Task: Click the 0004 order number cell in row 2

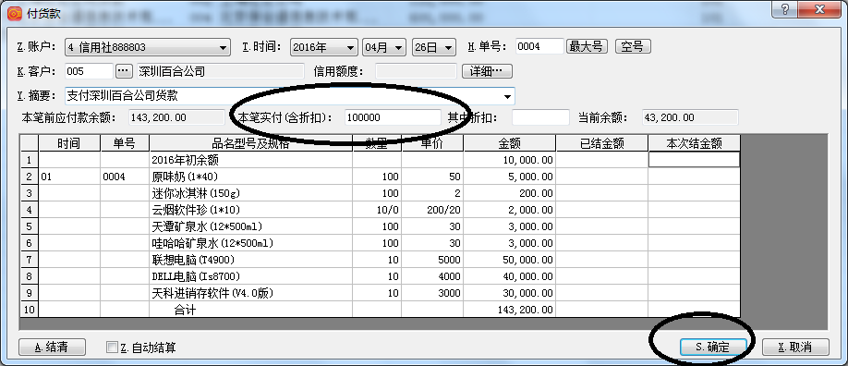Action: 125,177
